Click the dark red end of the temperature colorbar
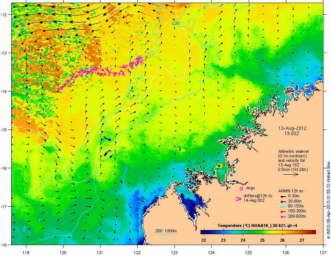Viewport: 331px width, 256px height. coord(314,232)
